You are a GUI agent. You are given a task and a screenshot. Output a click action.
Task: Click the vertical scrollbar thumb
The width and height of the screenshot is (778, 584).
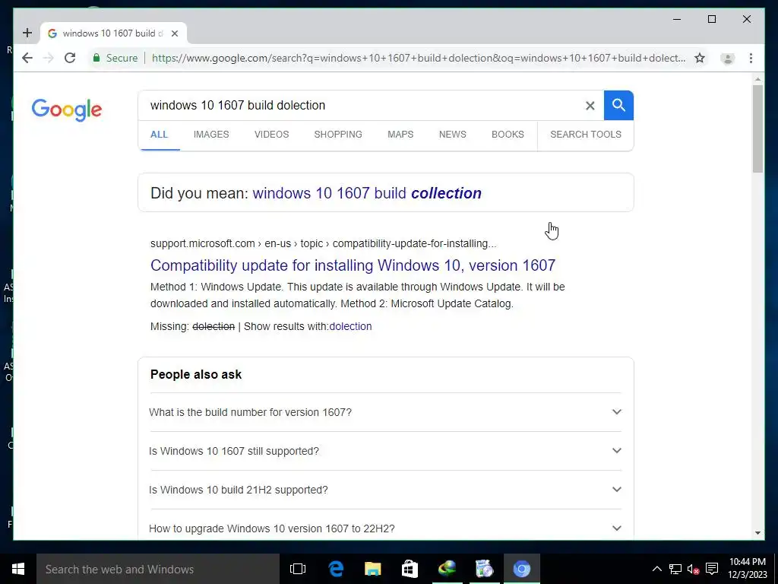pos(757,129)
